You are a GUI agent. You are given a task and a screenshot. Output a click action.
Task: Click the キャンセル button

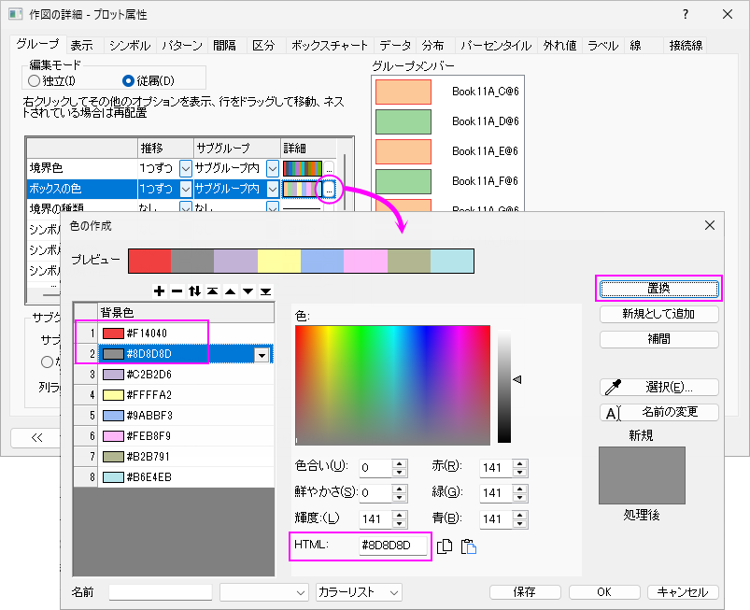tap(683, 592)
